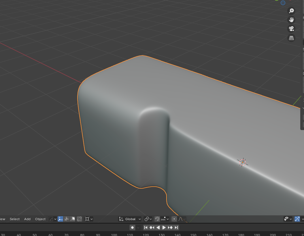
Task: Jump to the previous keyframe
Action: [x=152, y=227]
